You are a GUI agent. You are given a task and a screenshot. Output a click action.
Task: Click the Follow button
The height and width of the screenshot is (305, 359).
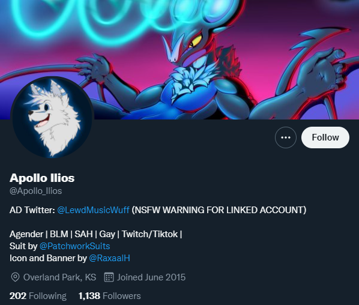325,137
